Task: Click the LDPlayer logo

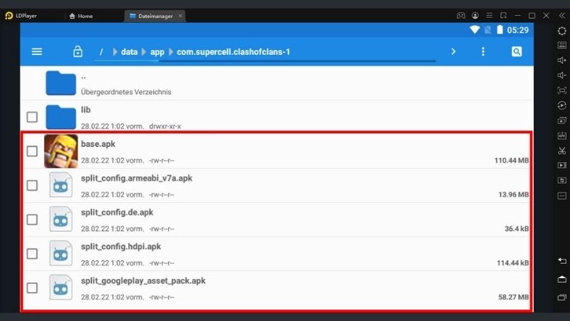Action: pyautogui.click(x=9, y=16)
